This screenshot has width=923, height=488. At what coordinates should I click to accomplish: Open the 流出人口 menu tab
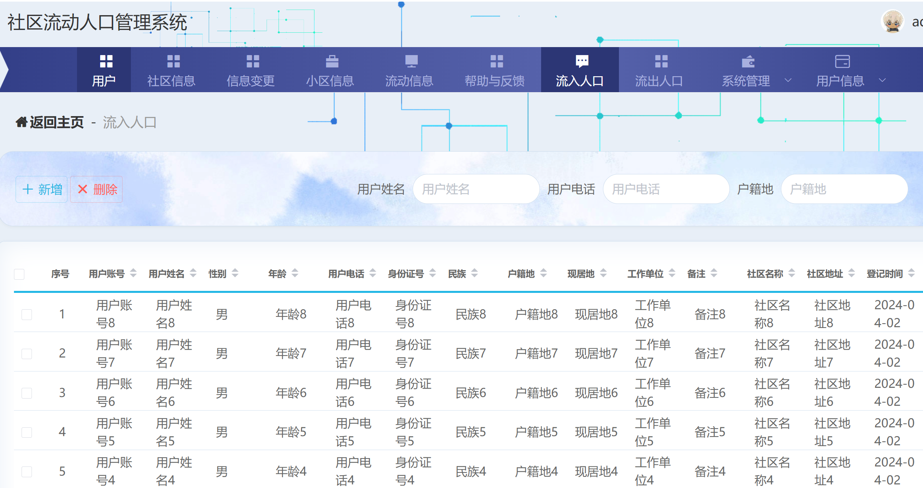coord(659,70)
